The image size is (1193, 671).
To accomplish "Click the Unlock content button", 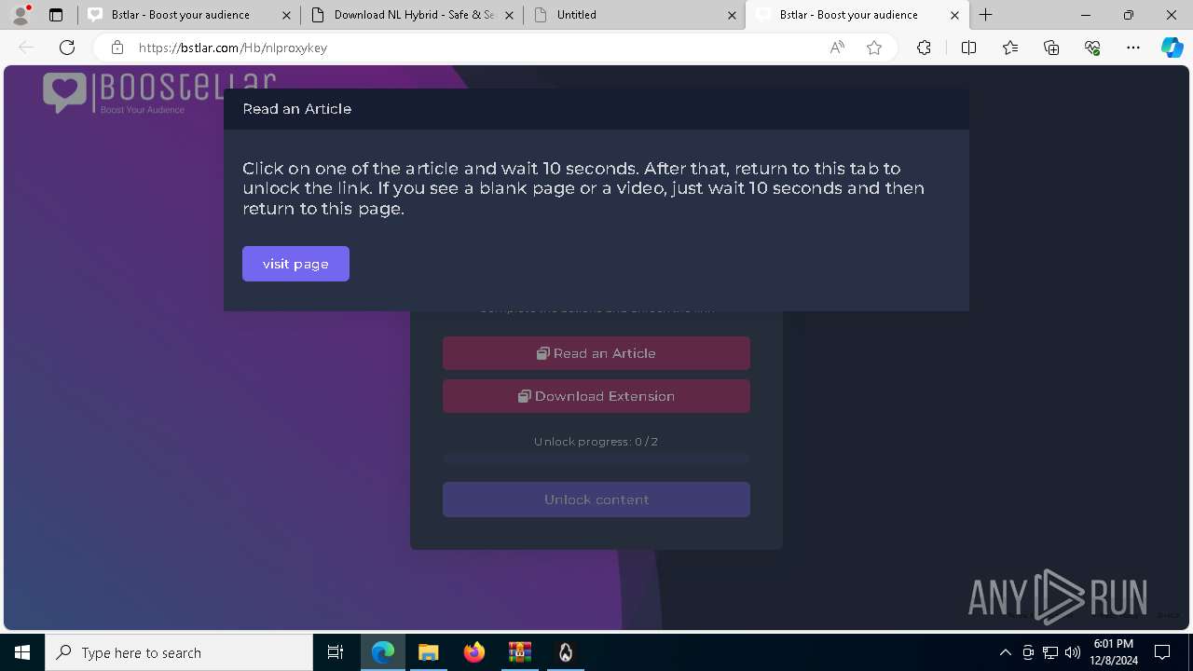I will 596,500.
